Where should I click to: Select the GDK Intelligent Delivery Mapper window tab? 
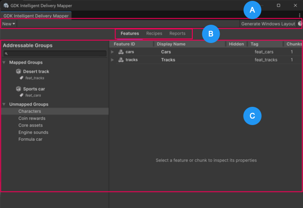[36, 16]
